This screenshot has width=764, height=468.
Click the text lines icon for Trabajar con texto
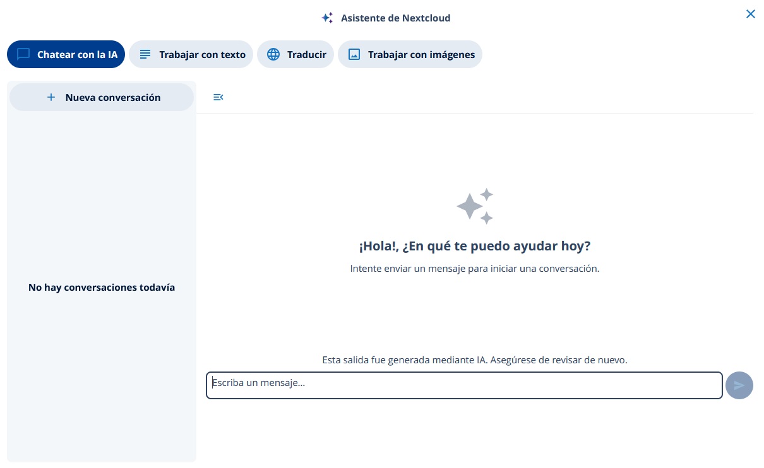coord(145,54)
